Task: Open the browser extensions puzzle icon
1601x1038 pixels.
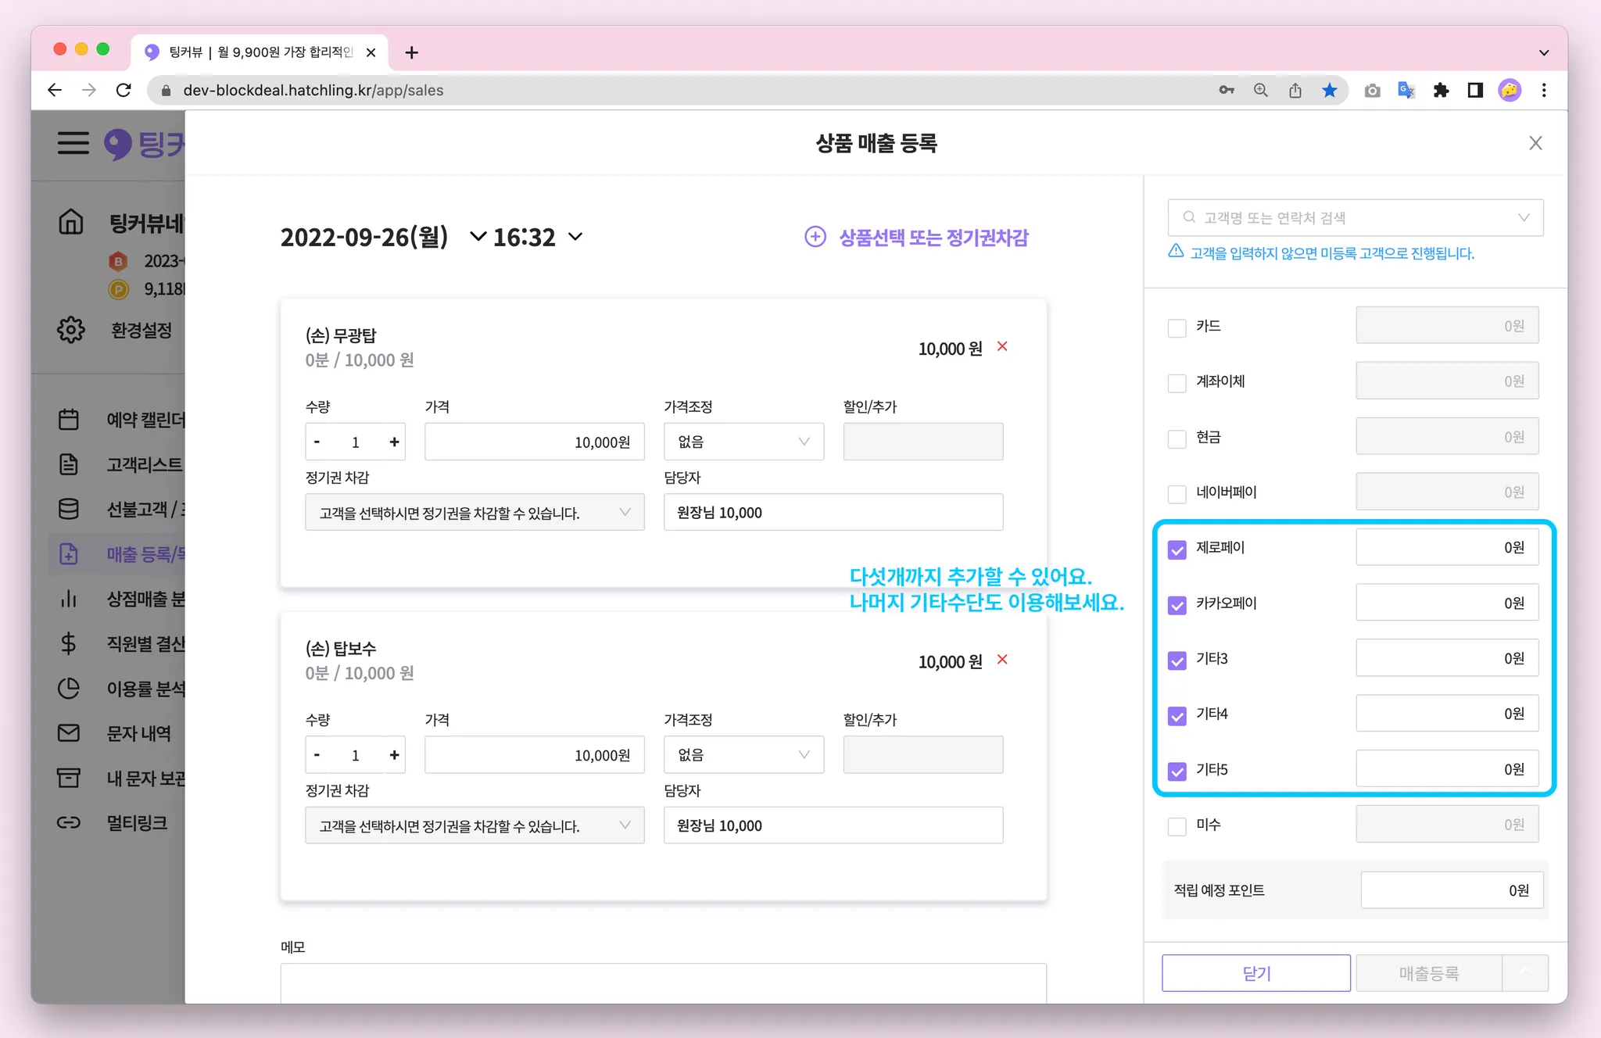Action: [1441, 91]
